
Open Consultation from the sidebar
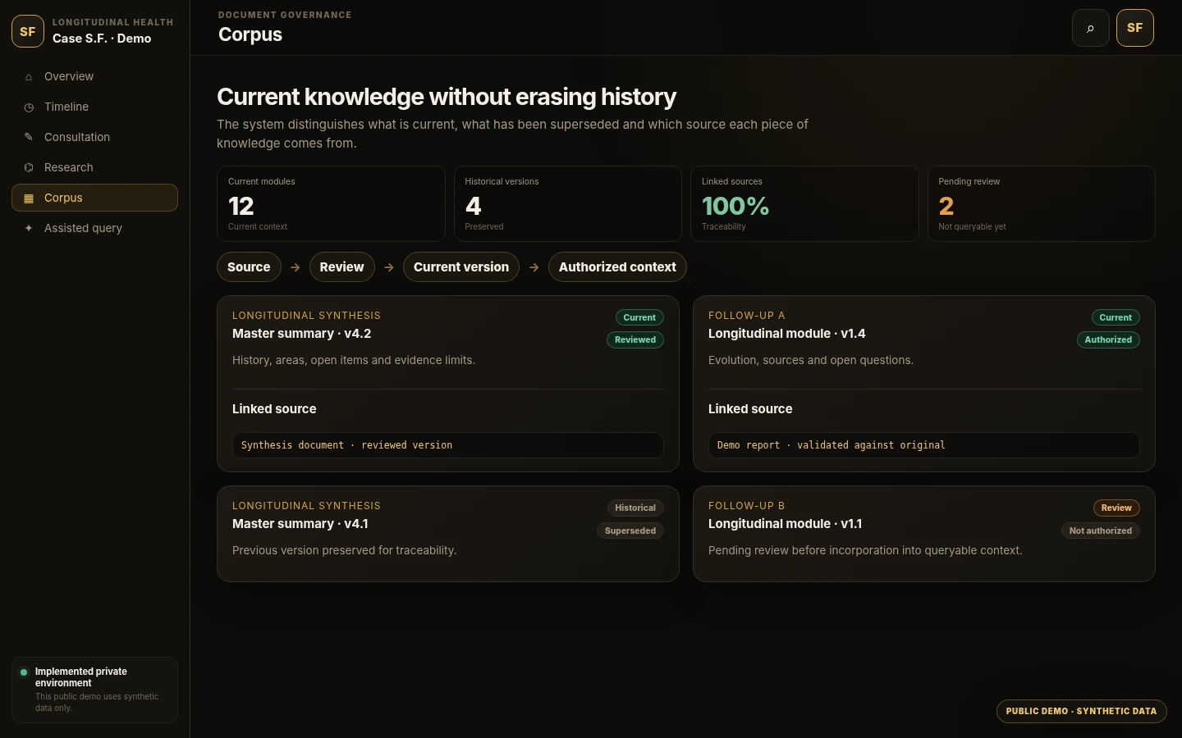coord(94,137)
